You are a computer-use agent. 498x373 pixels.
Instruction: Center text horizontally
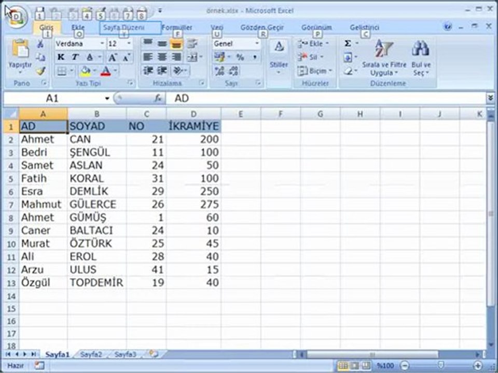(x=162, y=57)
